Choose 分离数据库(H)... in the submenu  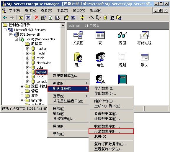pos(112,131)
